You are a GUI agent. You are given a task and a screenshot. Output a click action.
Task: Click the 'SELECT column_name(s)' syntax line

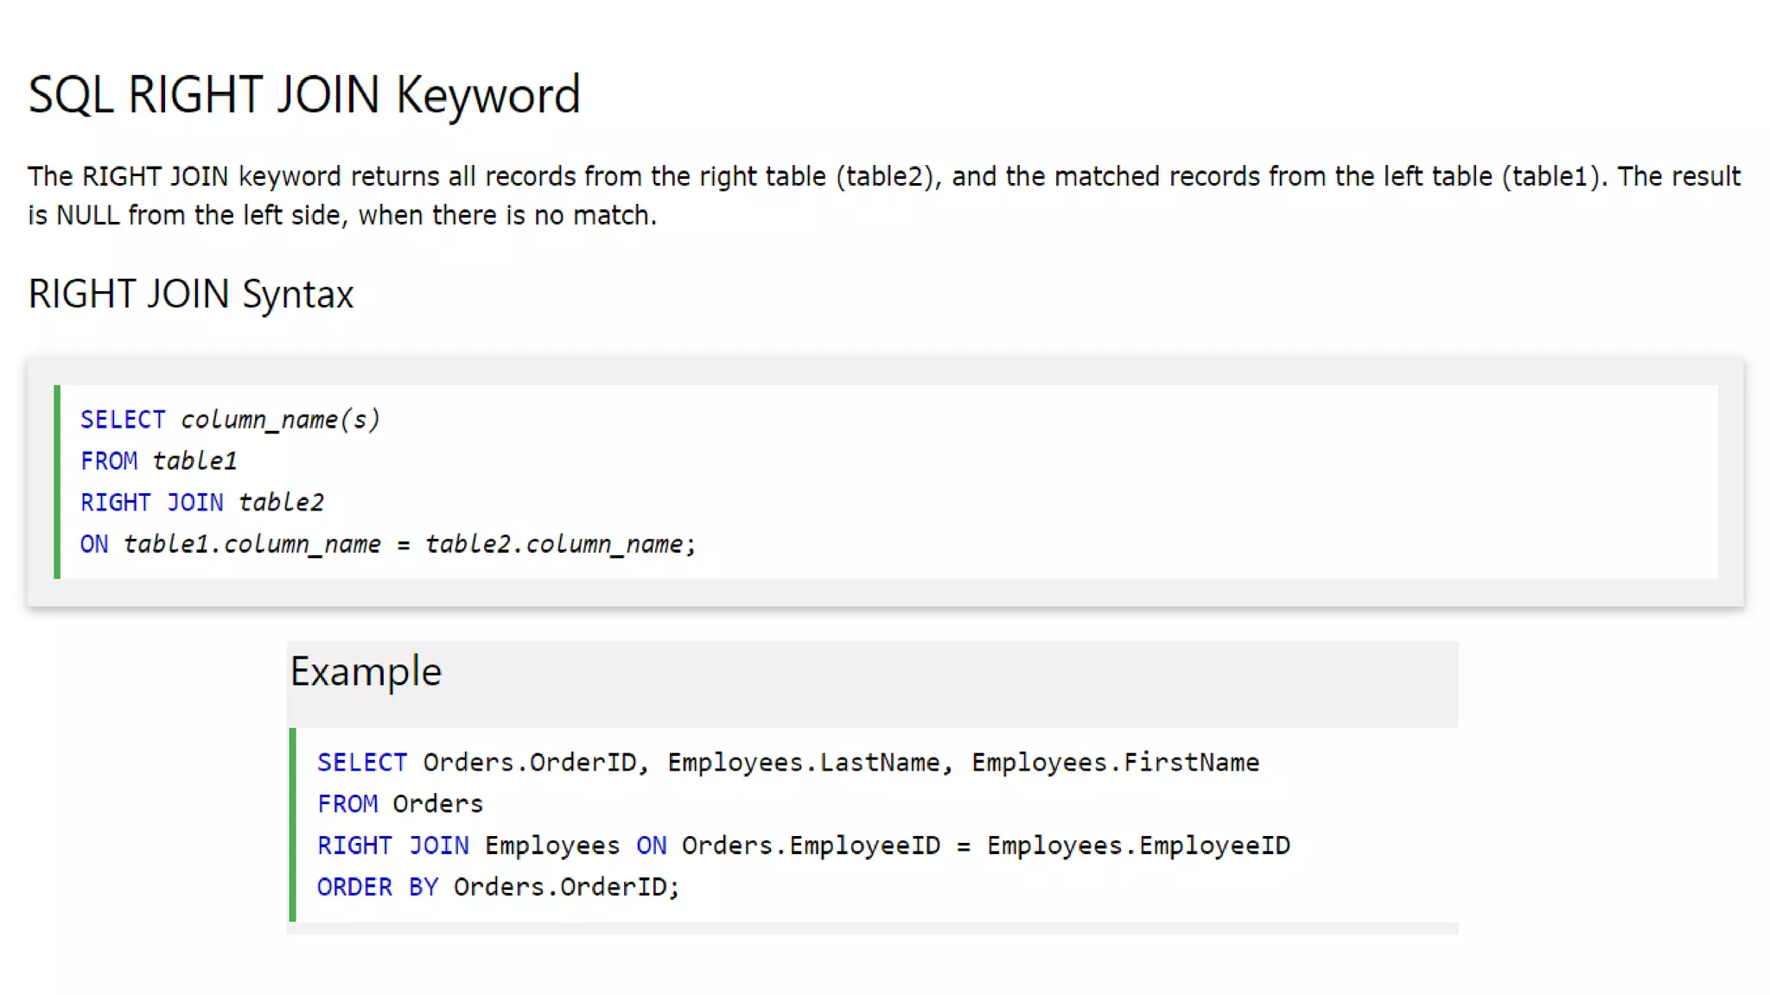230,420
